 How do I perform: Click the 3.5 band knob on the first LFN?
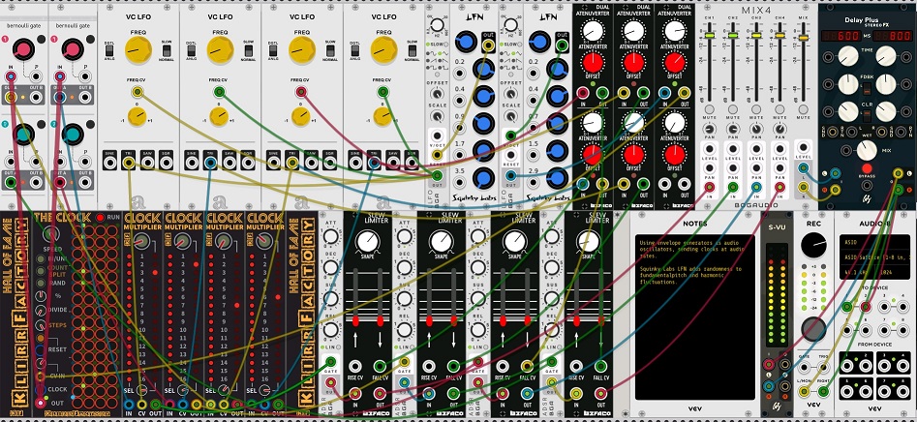tap(483, 177)
